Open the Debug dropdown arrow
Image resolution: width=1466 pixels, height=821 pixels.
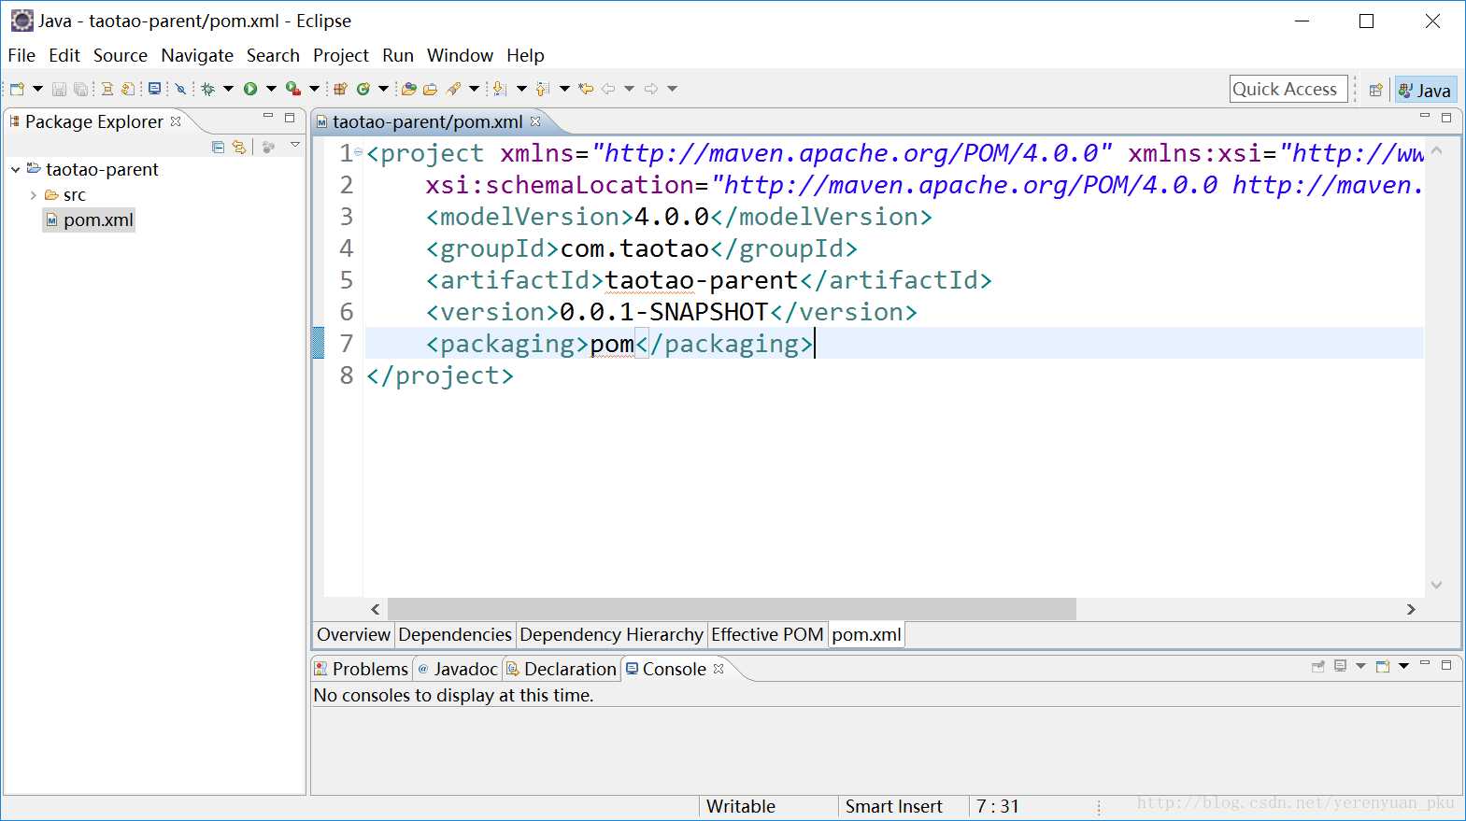228,89
